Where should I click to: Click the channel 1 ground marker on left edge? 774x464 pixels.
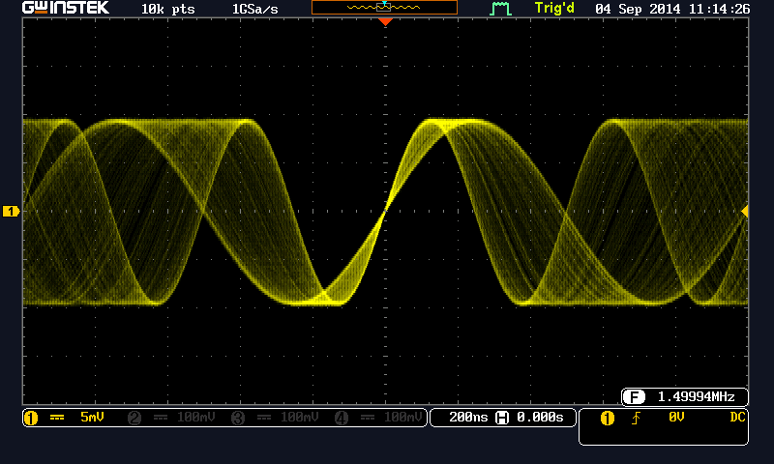pos(11,211)
